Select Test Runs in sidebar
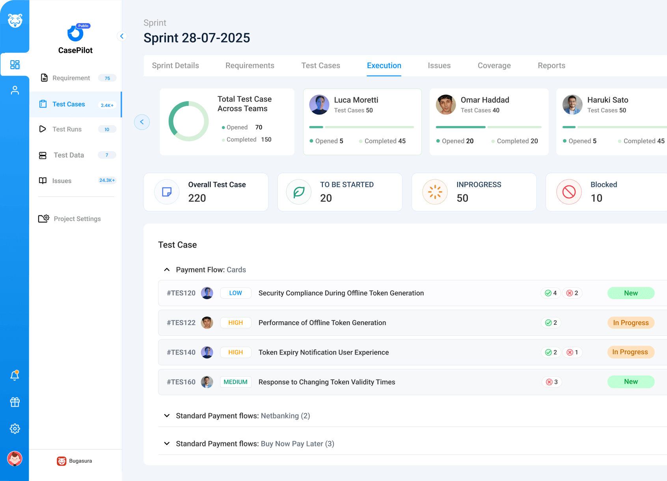The image size is (667, 481). [67, 129]
